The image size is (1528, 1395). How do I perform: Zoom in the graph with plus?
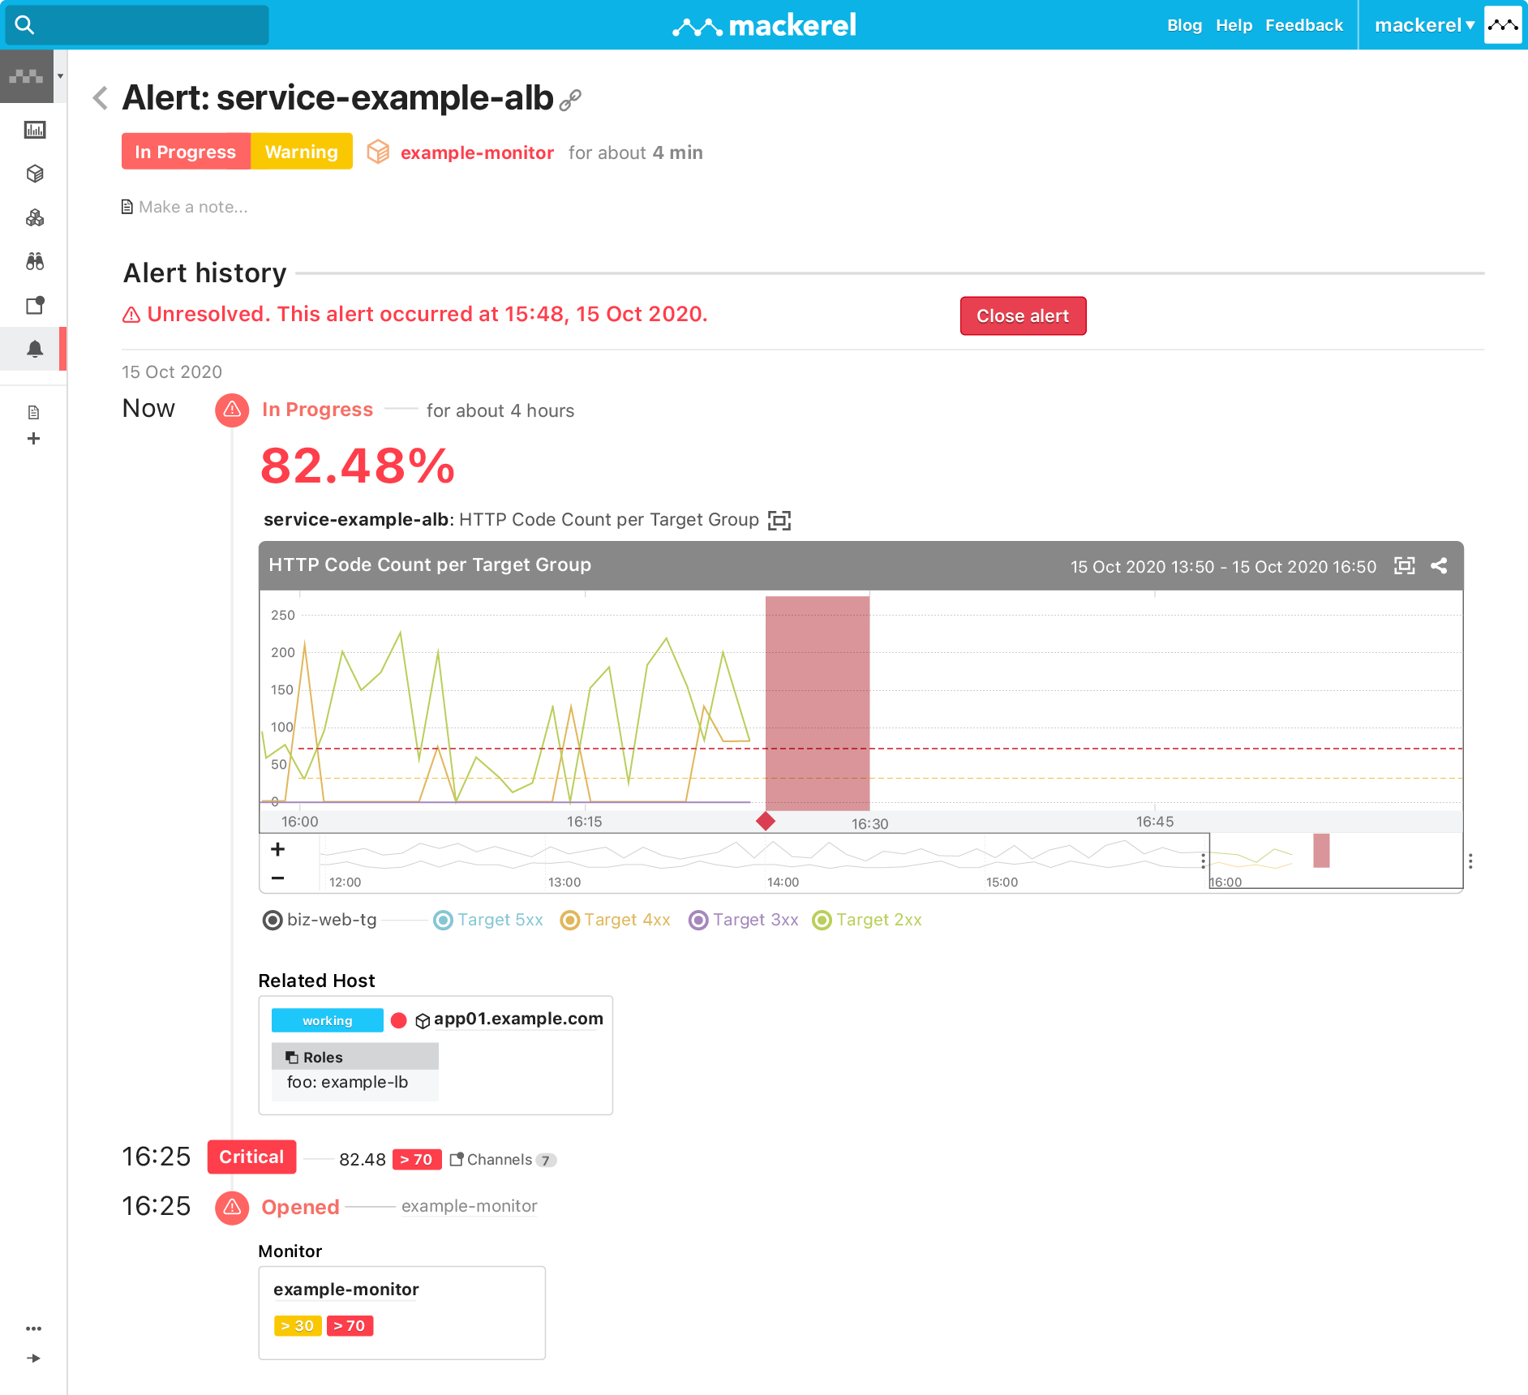[277, 849]
